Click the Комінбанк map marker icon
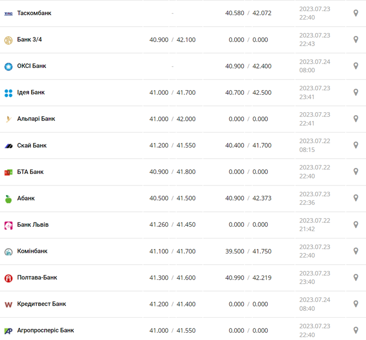 (355, 251)
